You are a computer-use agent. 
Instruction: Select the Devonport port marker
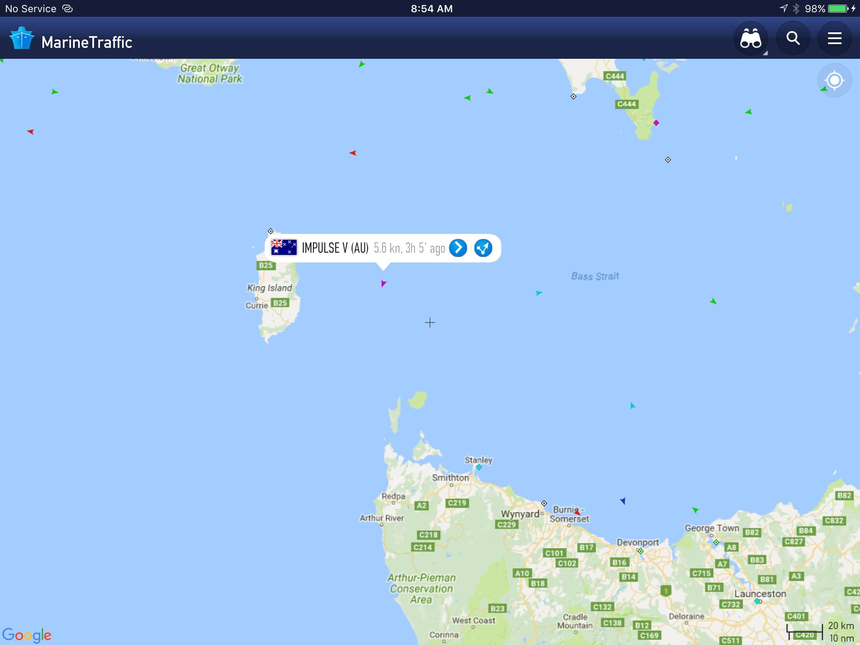[x=640, y=551]
